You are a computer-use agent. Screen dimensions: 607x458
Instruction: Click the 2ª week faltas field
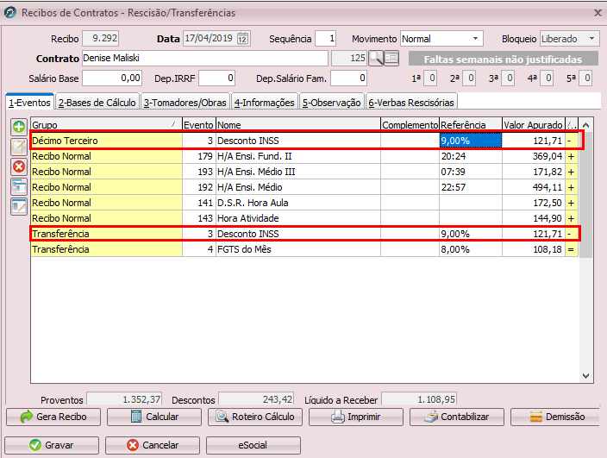click(x=469, y=78)
